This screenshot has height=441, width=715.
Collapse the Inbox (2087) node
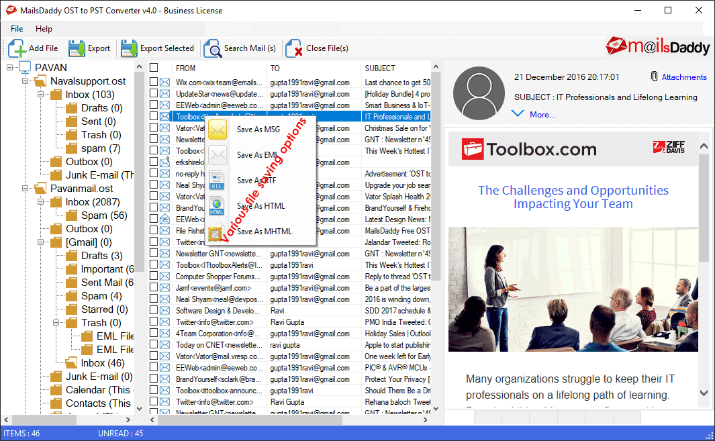40,201
